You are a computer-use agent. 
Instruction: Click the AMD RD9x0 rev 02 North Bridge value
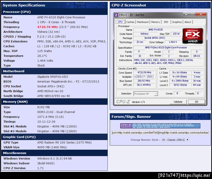pos(50,91)
